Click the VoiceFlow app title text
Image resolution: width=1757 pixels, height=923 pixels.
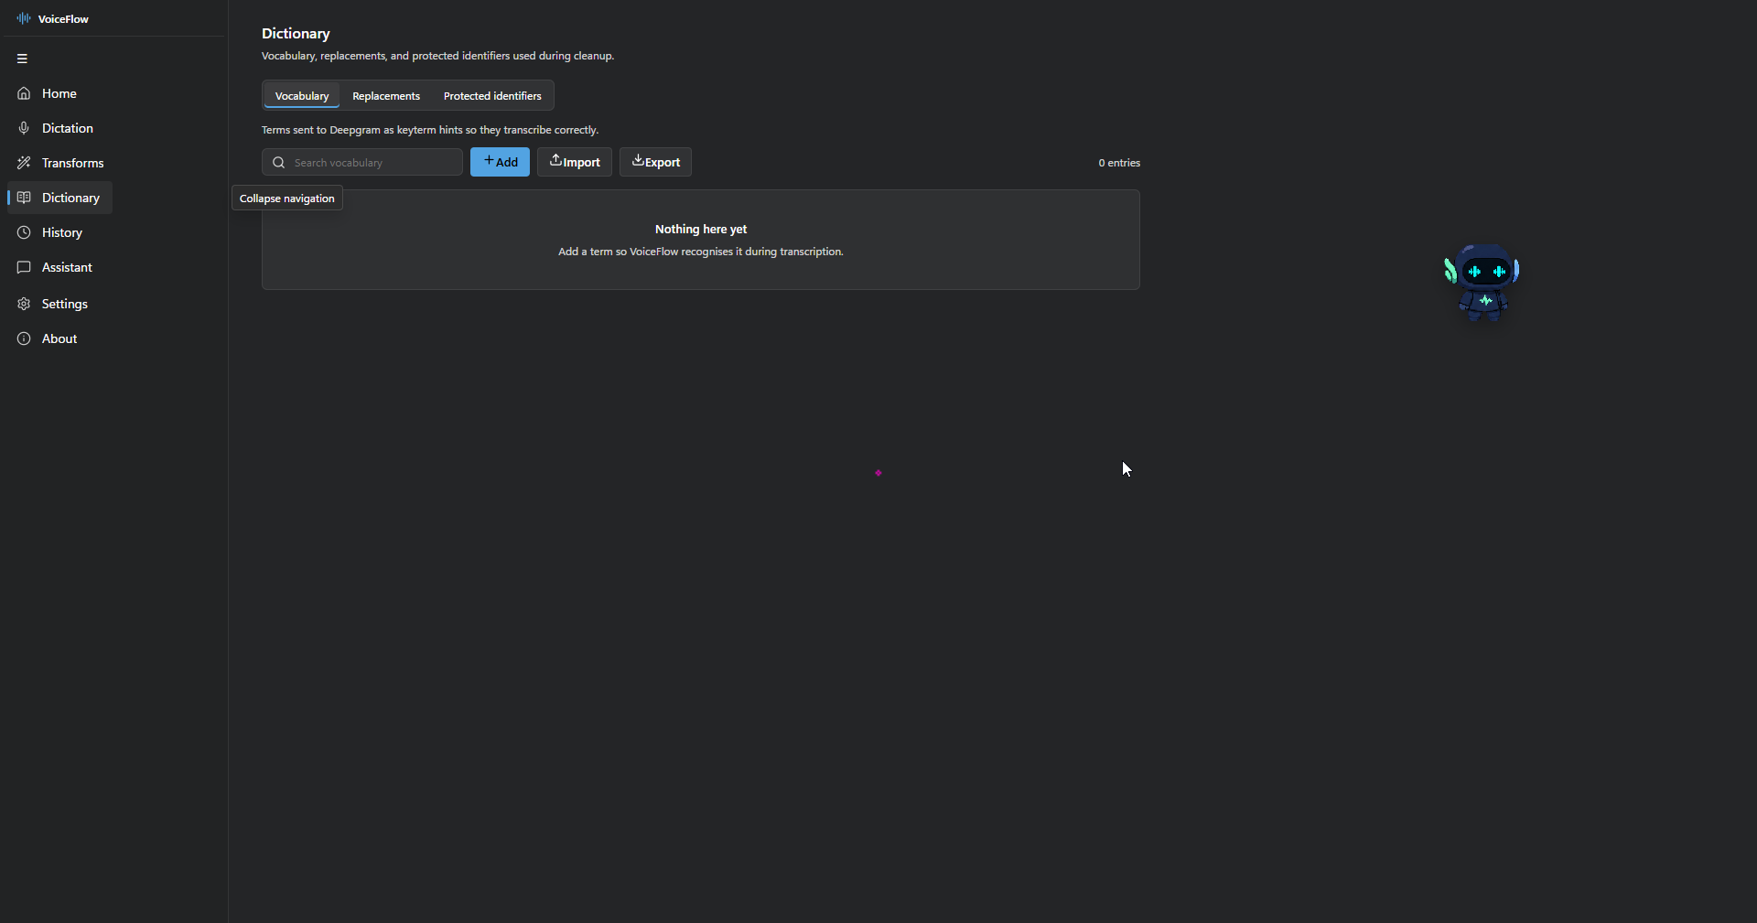(63, 19)
